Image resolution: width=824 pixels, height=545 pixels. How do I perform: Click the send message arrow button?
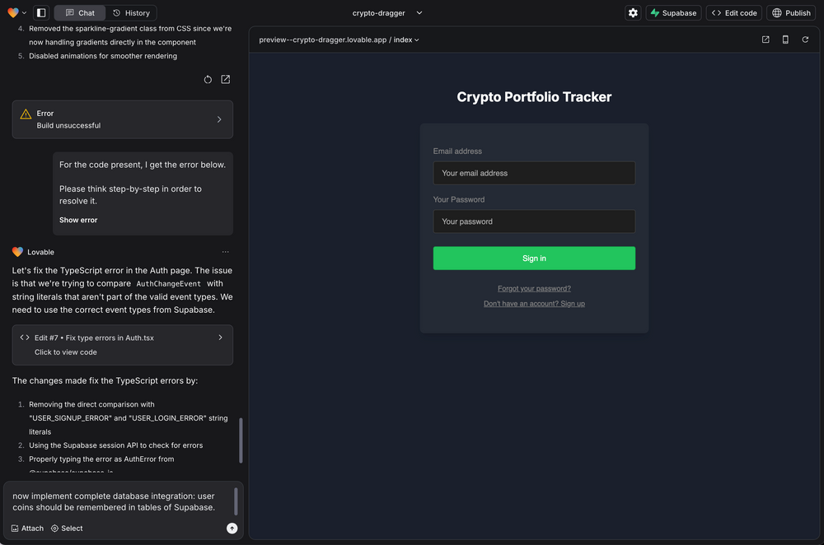(x=232, y=529)
